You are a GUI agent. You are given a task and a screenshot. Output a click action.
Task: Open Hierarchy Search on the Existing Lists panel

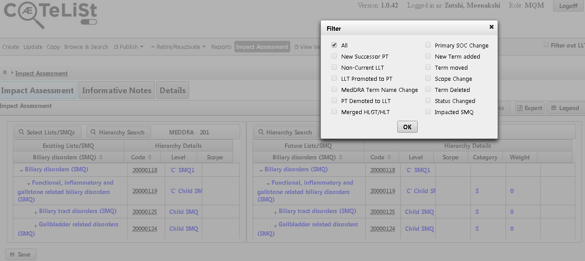point(119,132)
